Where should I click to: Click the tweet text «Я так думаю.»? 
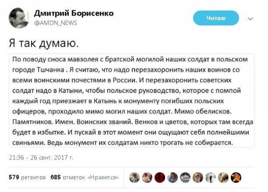pos(39,43)
